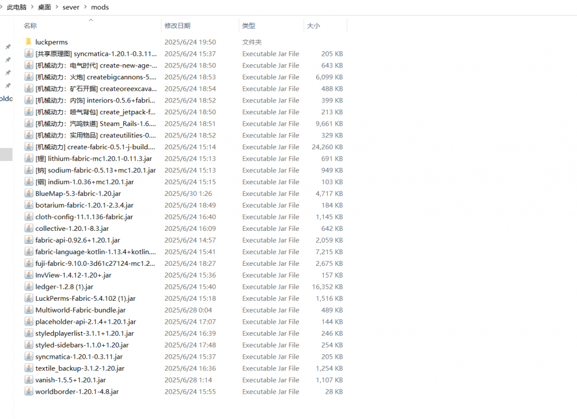Click the LuckPerms-Fabric-5.4.102 (1).jar icon
Screen dimensions: 577x419
click(x=29, y=298)
